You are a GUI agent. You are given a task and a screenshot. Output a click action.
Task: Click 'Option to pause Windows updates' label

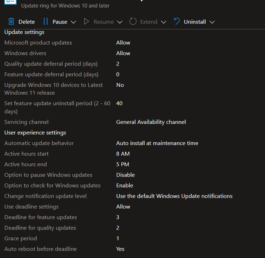coord(48,175)
